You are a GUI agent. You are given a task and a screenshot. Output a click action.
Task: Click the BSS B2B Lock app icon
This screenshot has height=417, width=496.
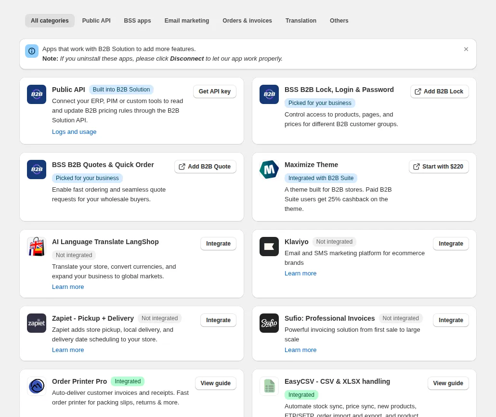[x=269, y=94]
